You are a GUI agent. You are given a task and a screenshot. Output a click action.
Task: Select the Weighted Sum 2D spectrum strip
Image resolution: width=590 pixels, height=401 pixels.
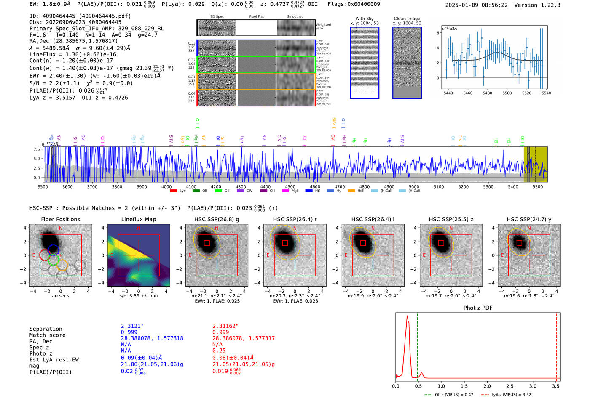coord(256,28)
